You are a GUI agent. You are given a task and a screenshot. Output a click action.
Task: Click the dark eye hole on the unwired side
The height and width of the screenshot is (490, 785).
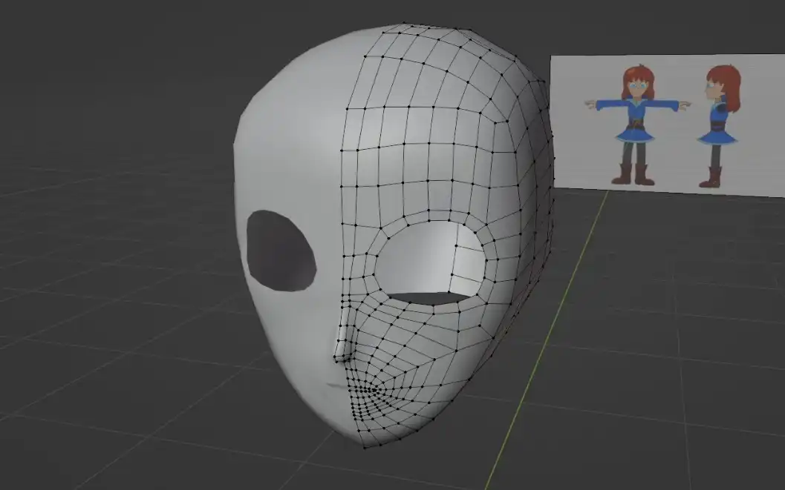280,250
